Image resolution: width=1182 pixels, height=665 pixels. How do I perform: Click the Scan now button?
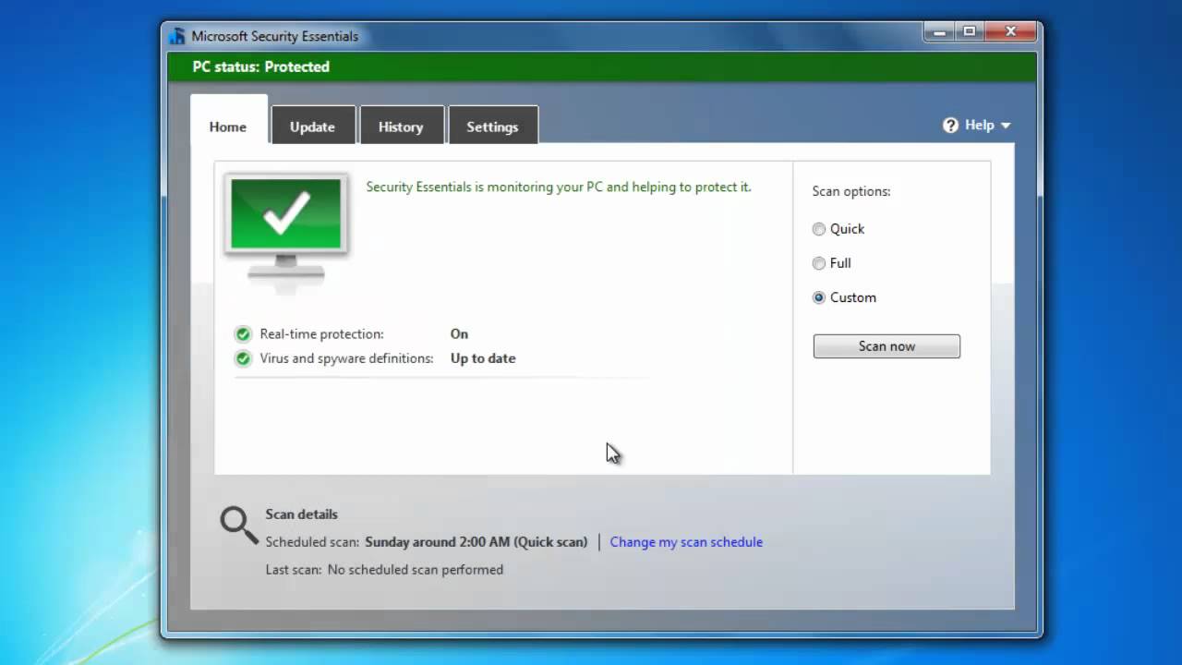[886, 346]
